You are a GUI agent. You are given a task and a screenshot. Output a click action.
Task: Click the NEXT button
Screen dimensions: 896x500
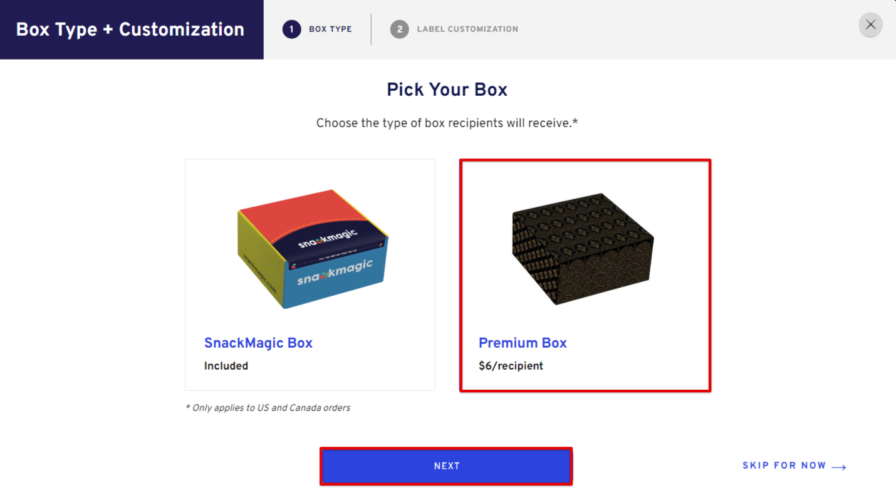(446, 466)
